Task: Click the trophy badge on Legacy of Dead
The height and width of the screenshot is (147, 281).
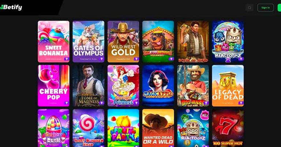Action: tap(241, 103)
